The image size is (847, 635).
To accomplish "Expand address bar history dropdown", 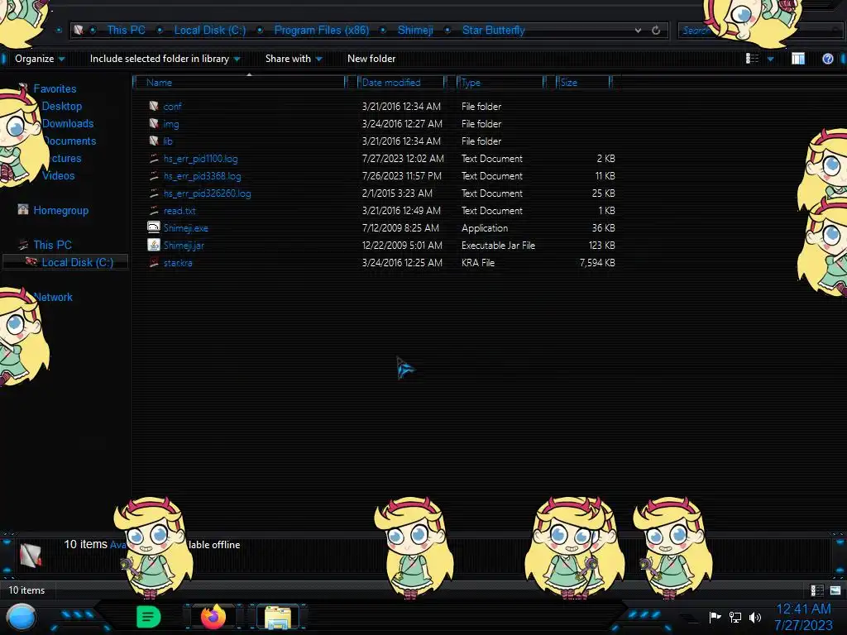I will (x=638, y=31).
